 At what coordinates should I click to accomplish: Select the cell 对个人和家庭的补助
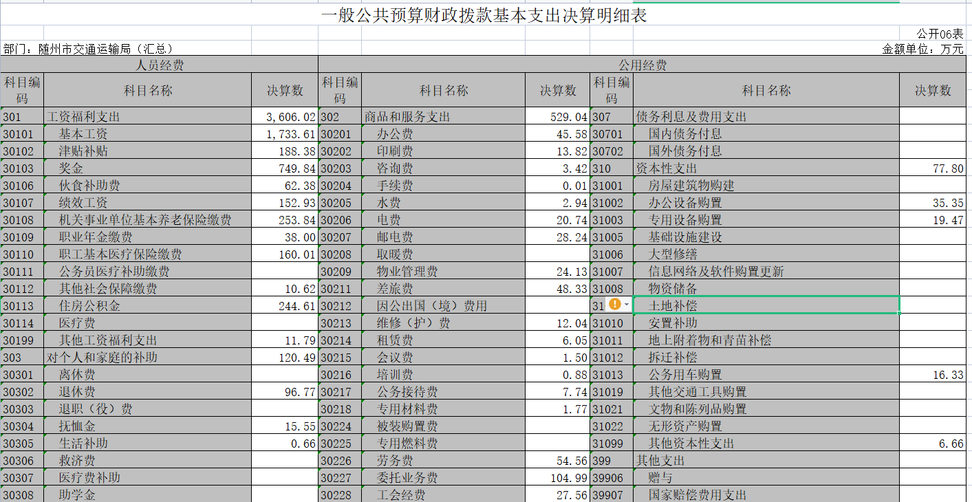coord(148,358)
